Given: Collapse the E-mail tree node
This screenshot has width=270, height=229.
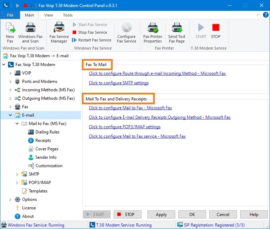Looking at the screenshot, I should coord(10,115).
